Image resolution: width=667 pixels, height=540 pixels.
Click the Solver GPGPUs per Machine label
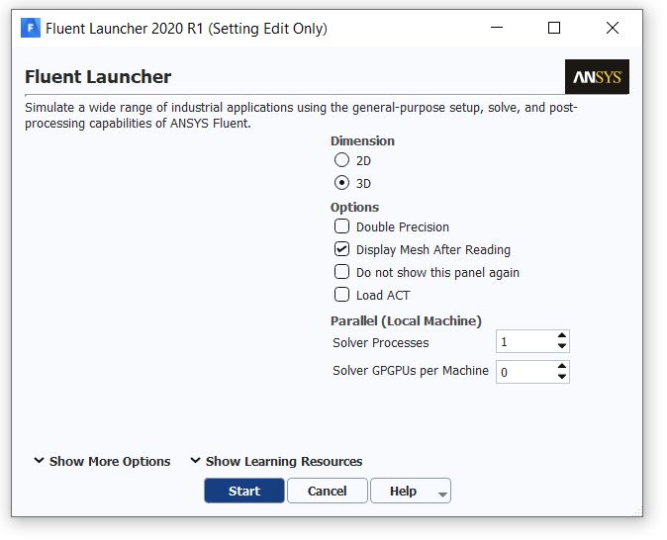pyautogui.click(x=411, y=370)
